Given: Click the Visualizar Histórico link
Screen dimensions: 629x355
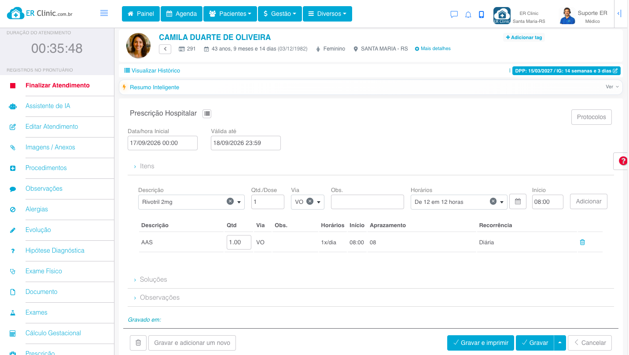Looking at the screenshot, I should 152,70.
